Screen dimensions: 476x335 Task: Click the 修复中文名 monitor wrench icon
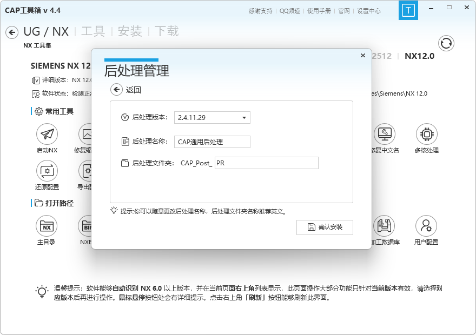coord(384,135)
